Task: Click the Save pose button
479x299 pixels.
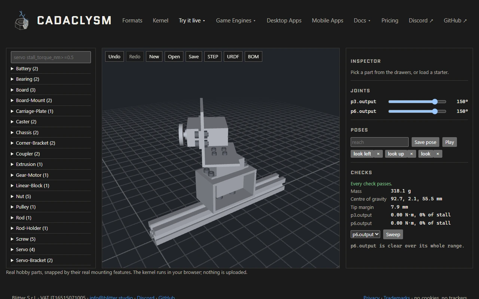Action: 425,142
